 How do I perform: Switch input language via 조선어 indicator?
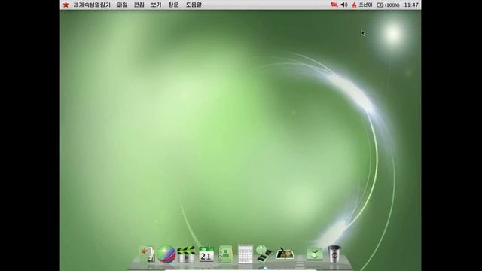point(362,5)
